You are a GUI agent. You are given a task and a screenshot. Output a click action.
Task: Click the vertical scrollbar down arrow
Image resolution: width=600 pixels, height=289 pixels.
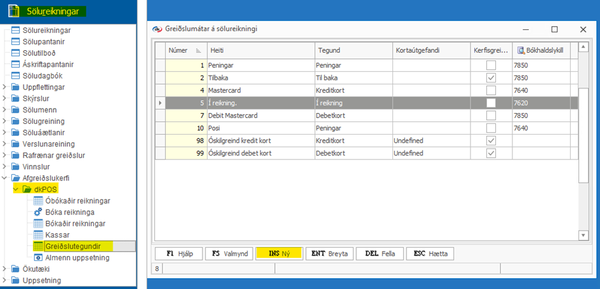(x=583, y=235)
